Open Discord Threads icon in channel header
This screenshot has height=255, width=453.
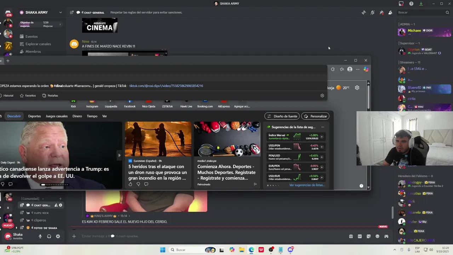(363, 12)
